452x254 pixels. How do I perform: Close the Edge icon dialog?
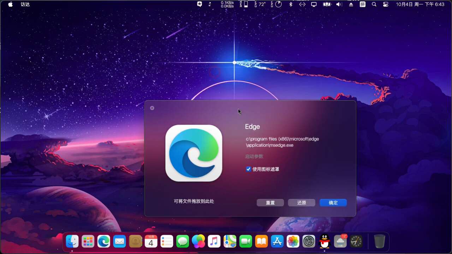tap(152, 108)
